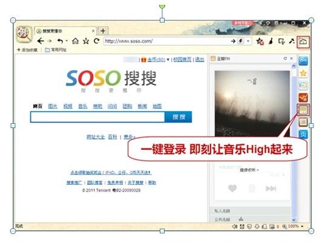Open the sidebar toggle icon at top right

[303, 42]
